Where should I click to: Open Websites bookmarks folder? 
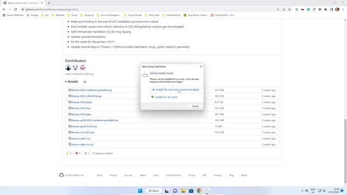(x=58, y=15)
